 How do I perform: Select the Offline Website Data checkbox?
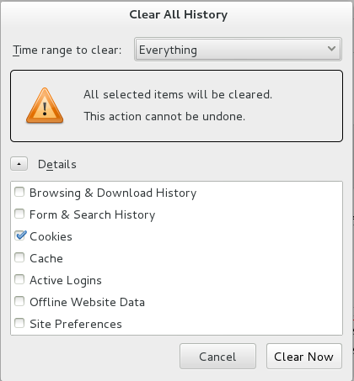[19, 301]
